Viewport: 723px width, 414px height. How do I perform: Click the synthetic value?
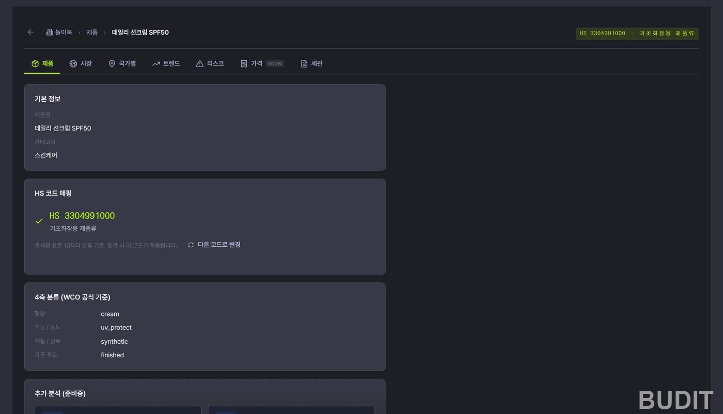114,341
